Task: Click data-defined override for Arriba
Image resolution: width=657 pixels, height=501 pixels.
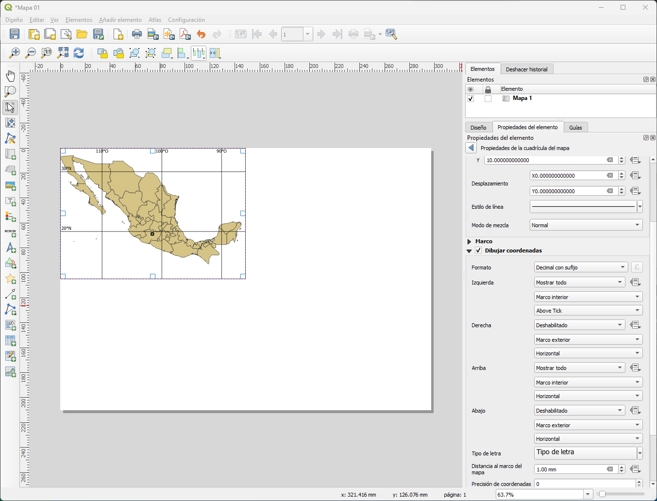Action: 635,368
